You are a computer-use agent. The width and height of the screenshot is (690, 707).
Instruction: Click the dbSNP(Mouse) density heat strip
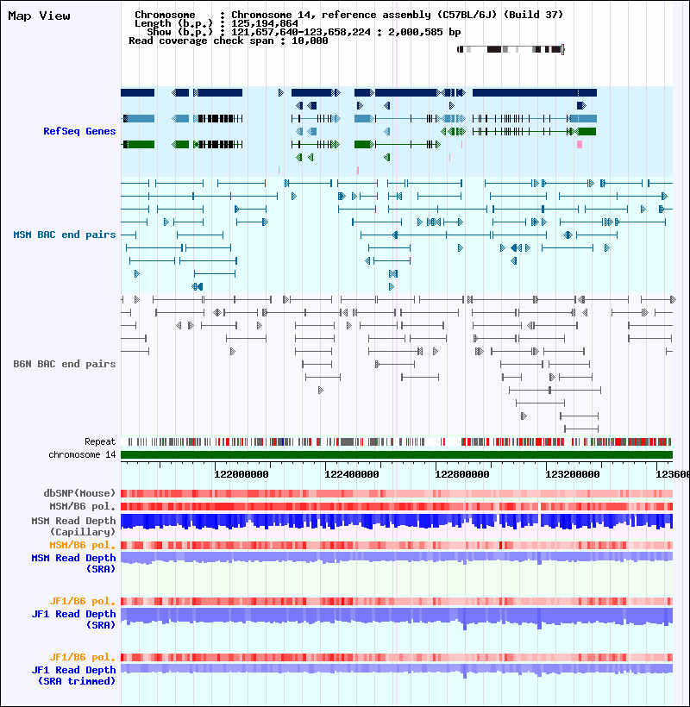[x=397, y=494]
